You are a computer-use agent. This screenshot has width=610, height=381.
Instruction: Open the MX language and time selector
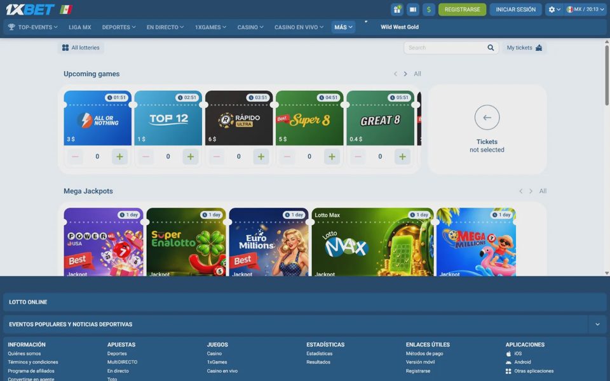pyautogui.click(x=585, y=10)
